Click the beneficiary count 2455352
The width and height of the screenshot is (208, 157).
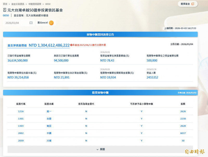pos(152,77)
